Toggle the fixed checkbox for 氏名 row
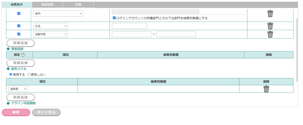Screen dimensions: 303x125 pyautogui.click(x=19, y=26)
